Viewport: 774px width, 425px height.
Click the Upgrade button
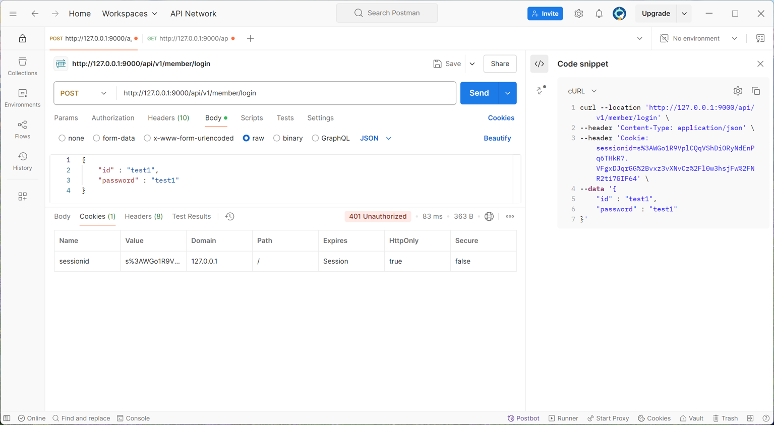click(656, 14)
